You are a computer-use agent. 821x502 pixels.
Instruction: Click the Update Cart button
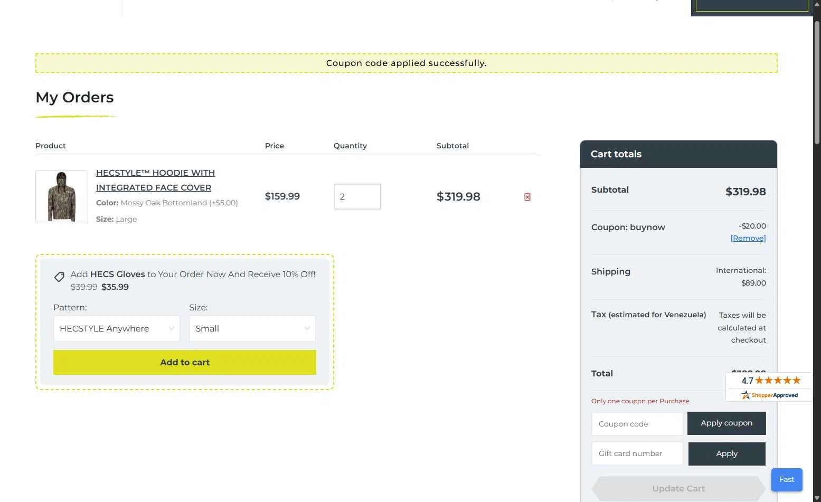tap(678, 488)
